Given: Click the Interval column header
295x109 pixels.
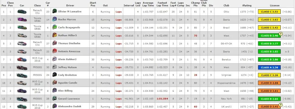Looking at the screenshot, I should click(129, 5).
